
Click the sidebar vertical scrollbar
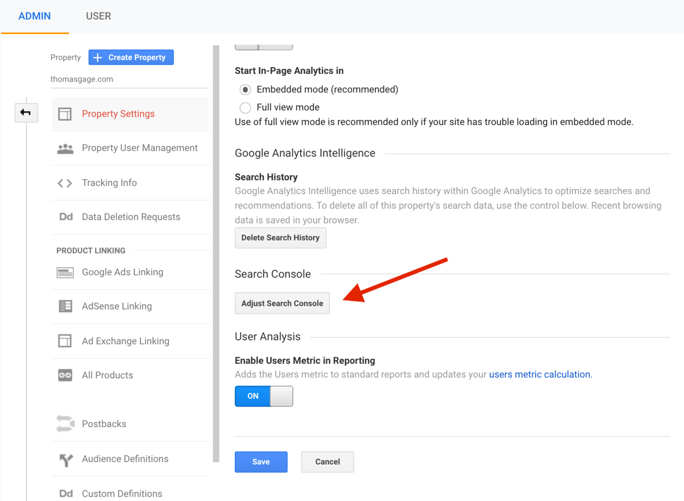pyautogui.click(x=216, y=253)
